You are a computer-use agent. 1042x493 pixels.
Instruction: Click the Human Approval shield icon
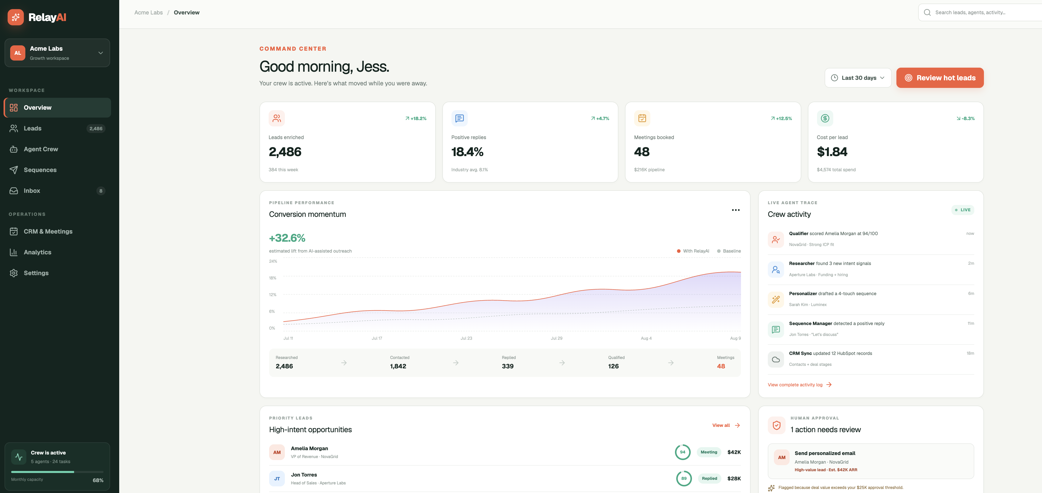click(776, 425)
